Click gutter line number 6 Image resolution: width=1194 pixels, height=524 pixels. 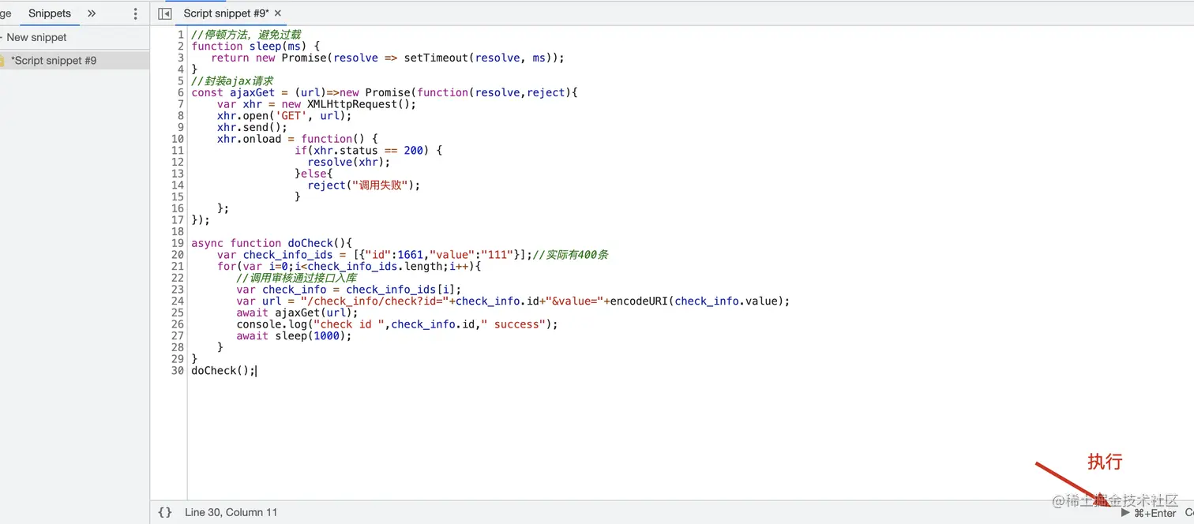pos(181,92)
